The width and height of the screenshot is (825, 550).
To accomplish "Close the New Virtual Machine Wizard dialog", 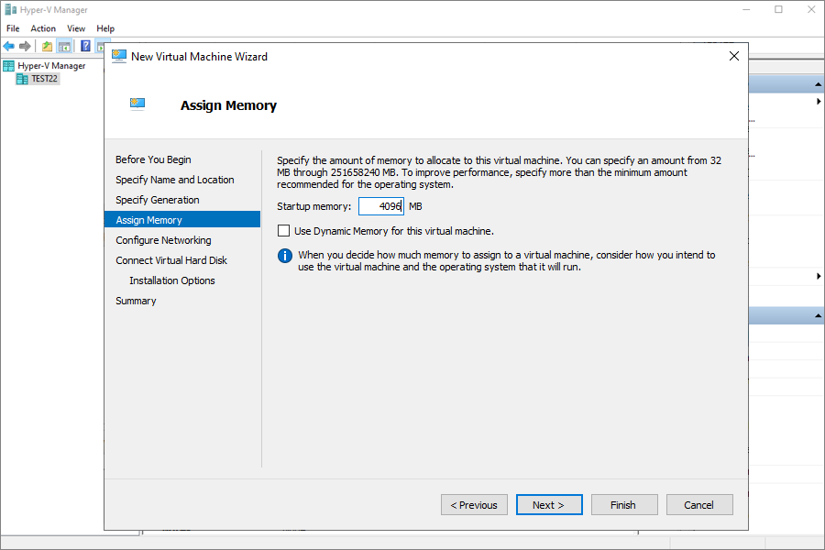I will click(734, 56).
